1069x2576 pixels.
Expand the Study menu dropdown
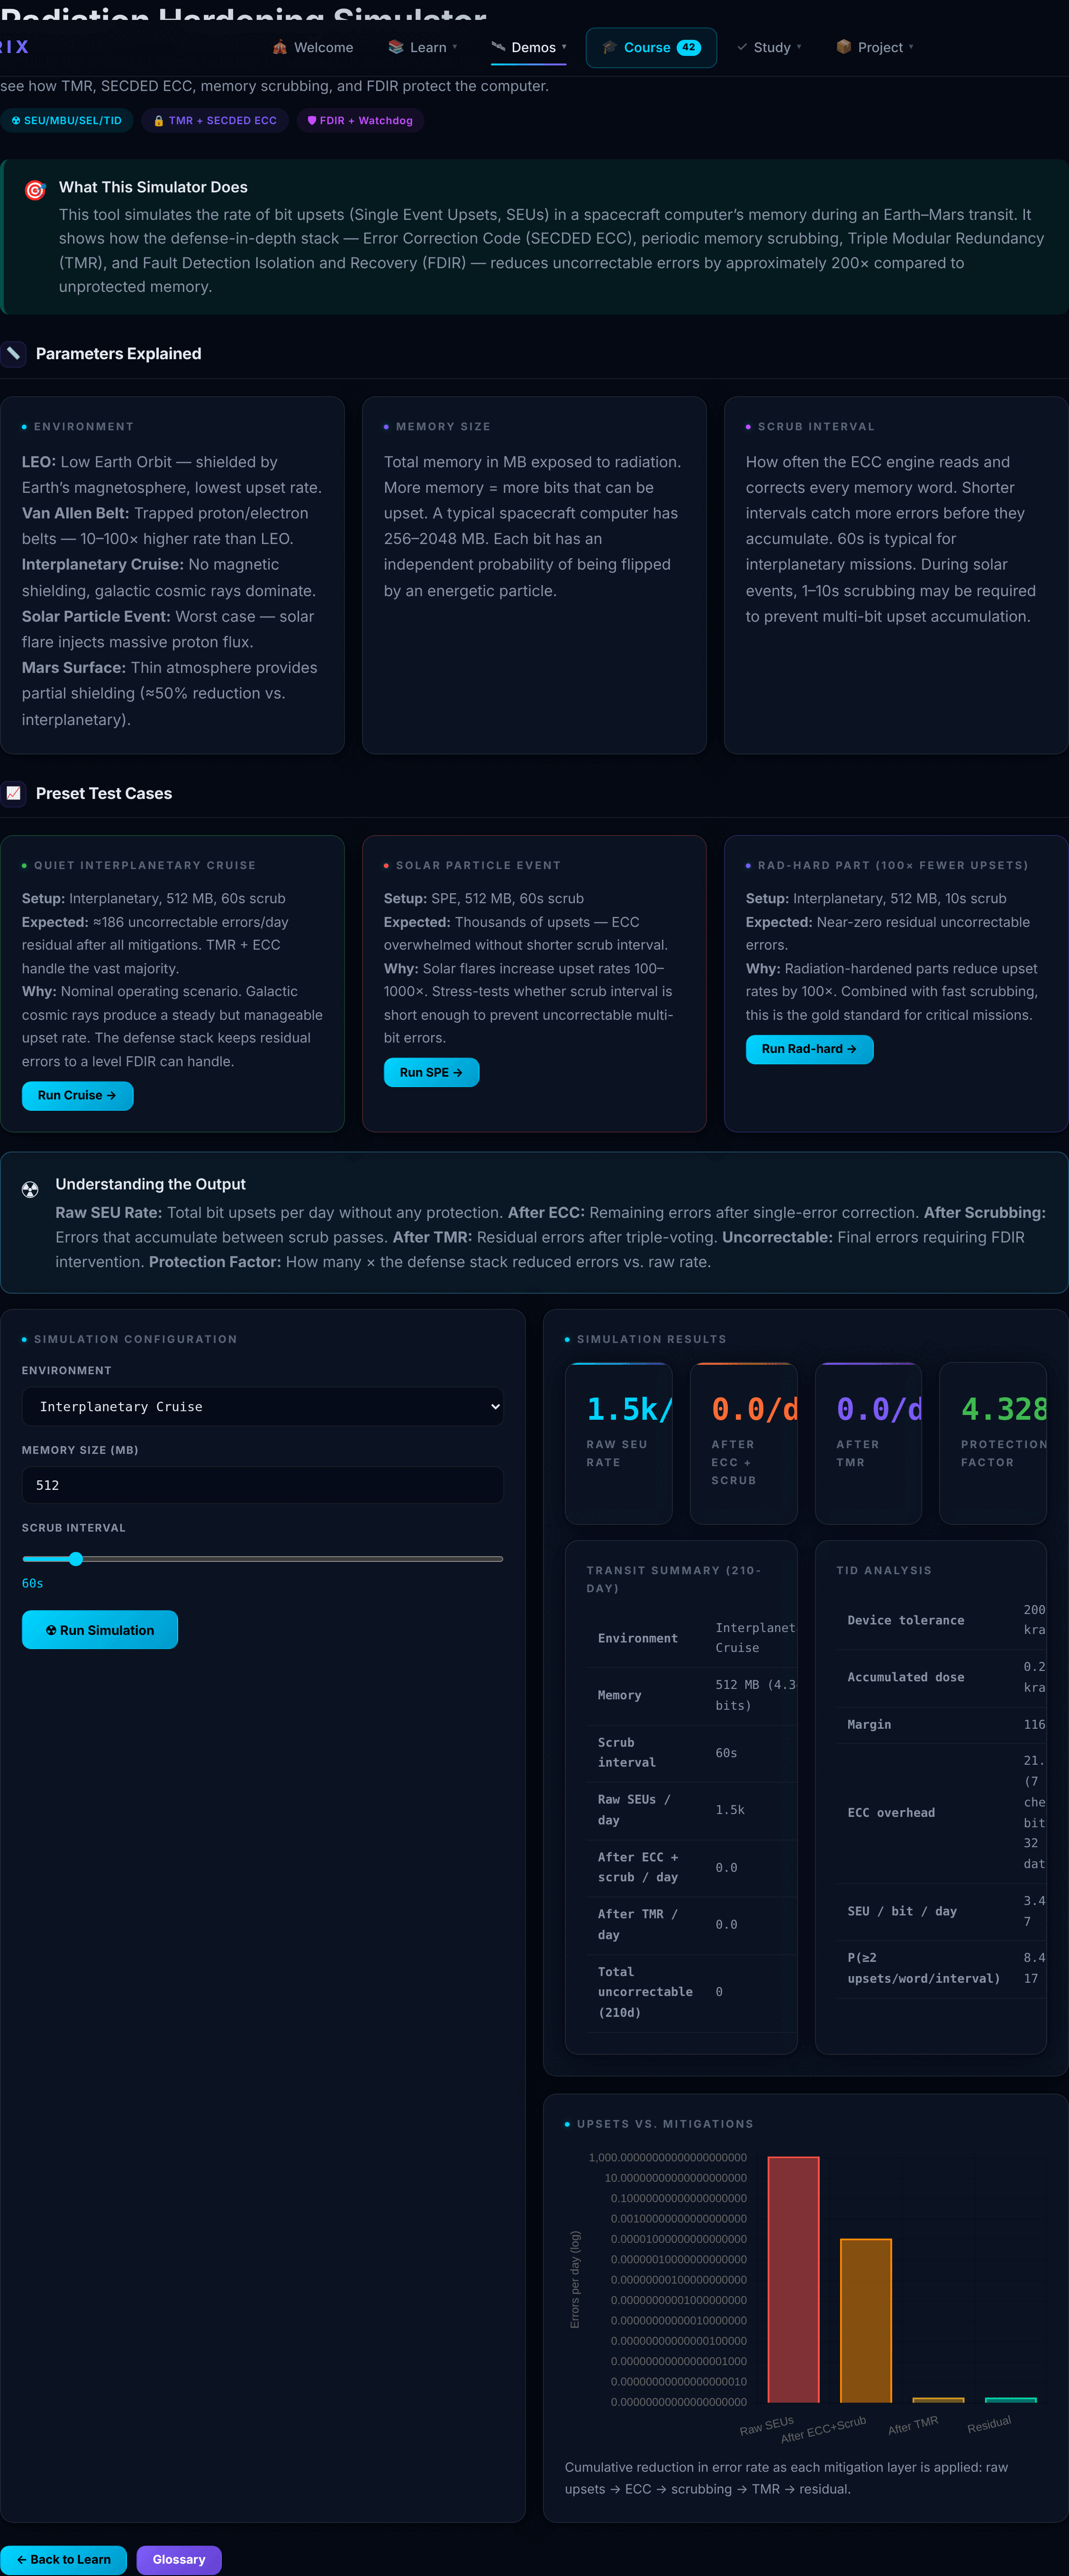tap(769, 48)
